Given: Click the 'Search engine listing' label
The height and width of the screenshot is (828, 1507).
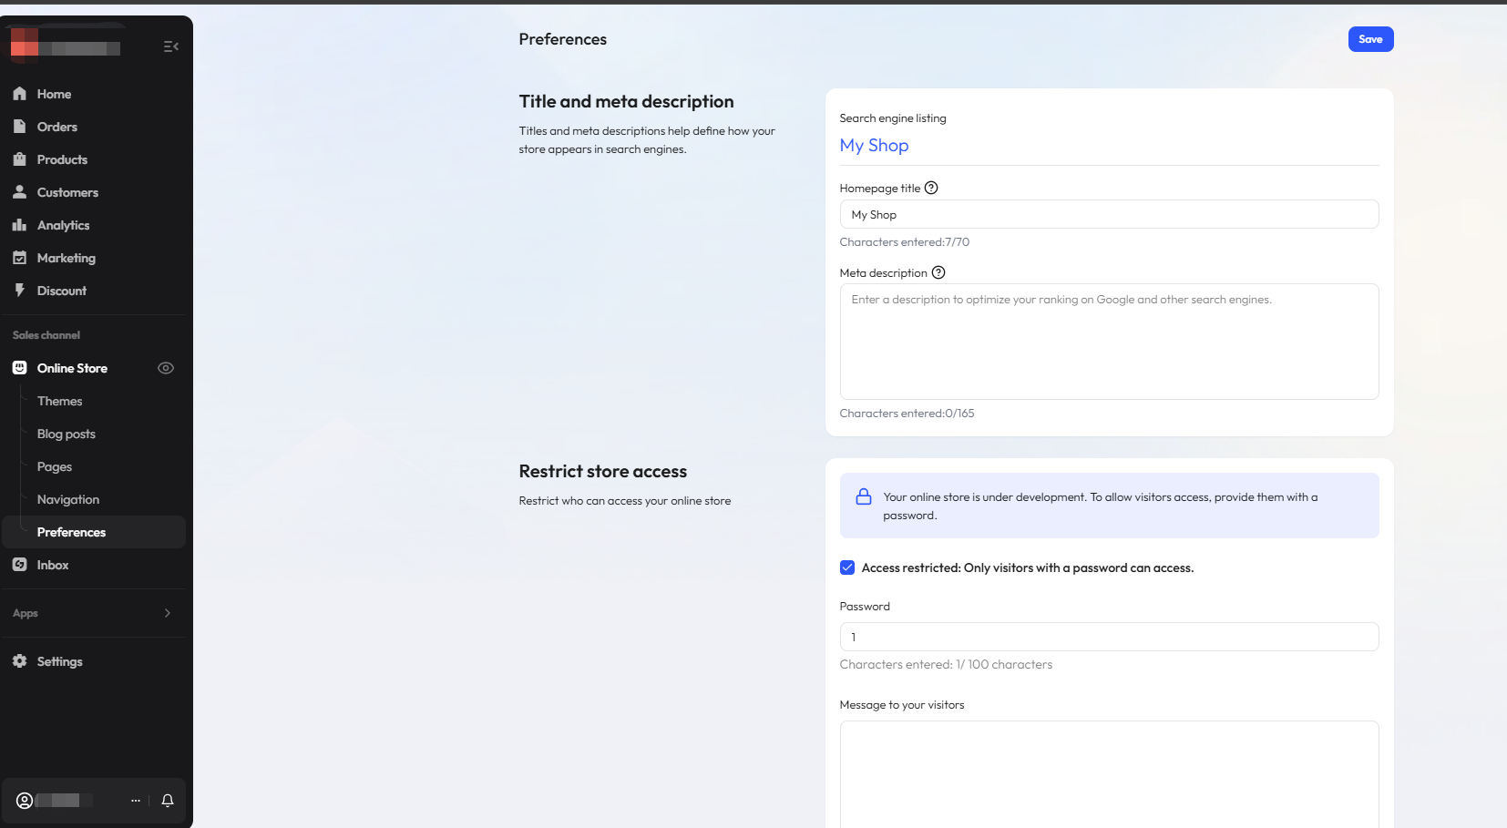Looking at the screenshot, I should click(x=892, y=118).
